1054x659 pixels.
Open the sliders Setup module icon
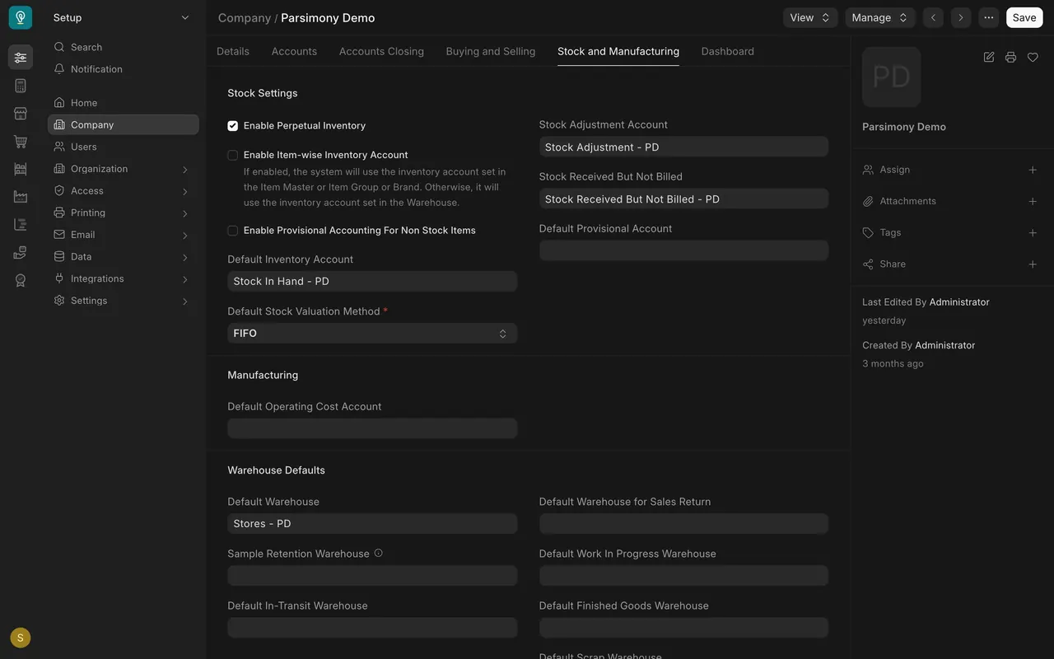(x=21, y=57)
